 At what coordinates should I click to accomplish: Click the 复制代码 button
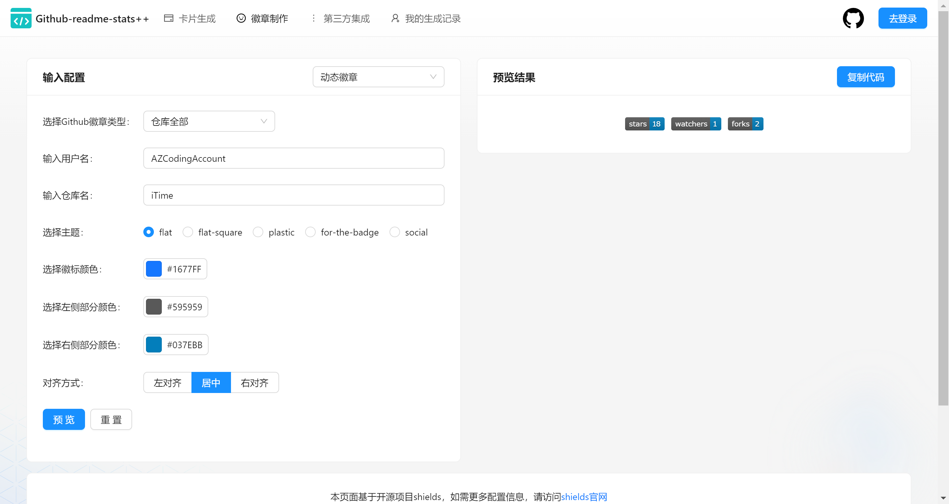[x=865, y=77]
